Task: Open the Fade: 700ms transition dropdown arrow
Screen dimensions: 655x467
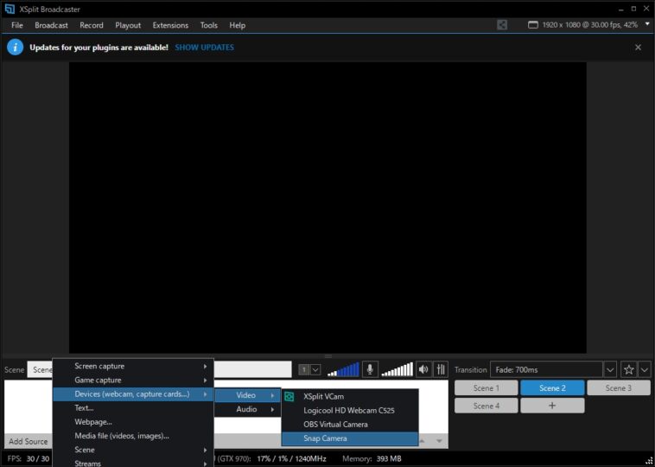Action: pos(610,369)
